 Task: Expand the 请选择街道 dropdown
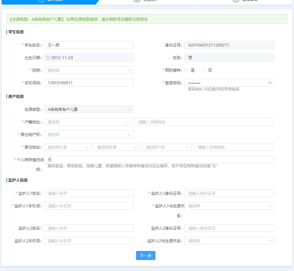coord(116,147)
